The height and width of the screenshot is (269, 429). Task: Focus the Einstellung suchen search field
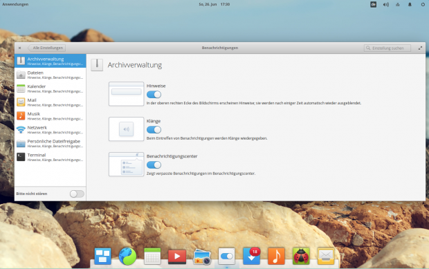tap(387, 48)
